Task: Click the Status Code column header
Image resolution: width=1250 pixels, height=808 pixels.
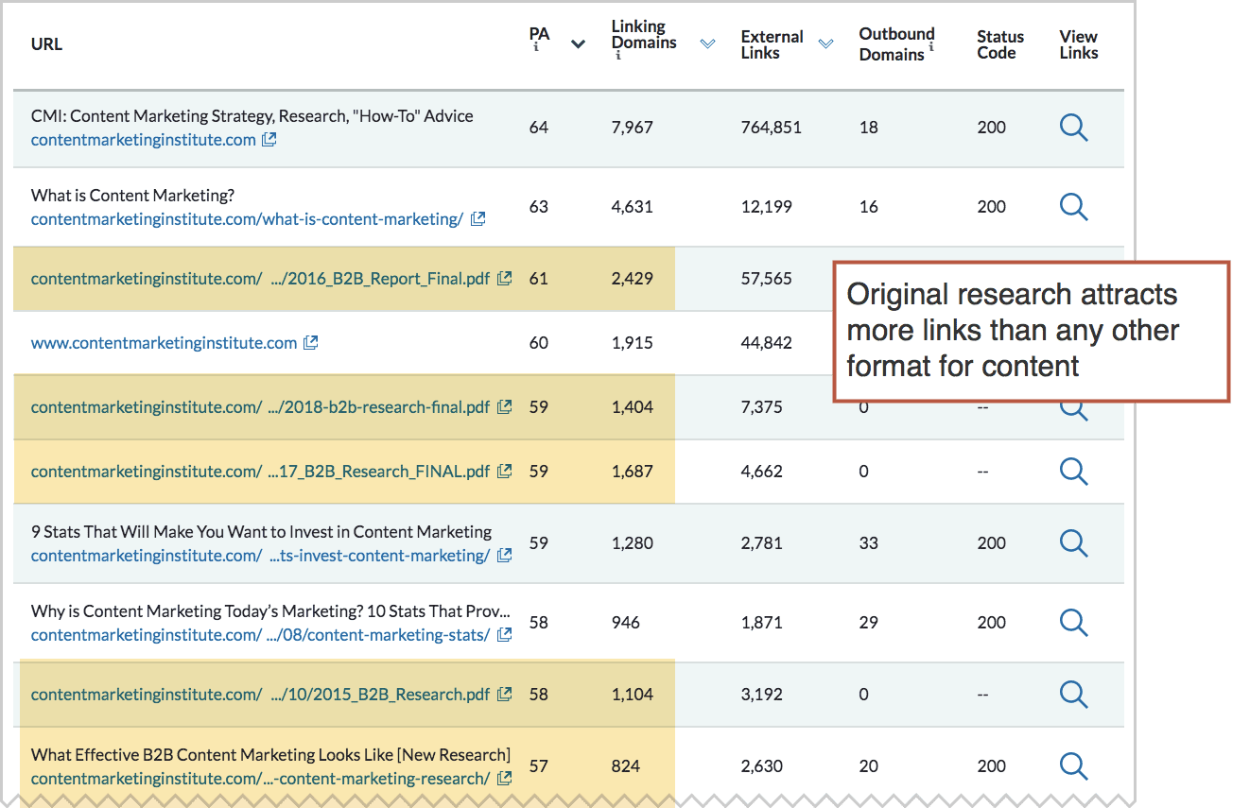Action: pos(1000,44)
